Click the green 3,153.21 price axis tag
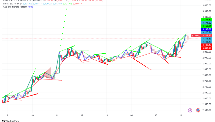The height and width of the screenshot is (122, 215). coord(207,26)
